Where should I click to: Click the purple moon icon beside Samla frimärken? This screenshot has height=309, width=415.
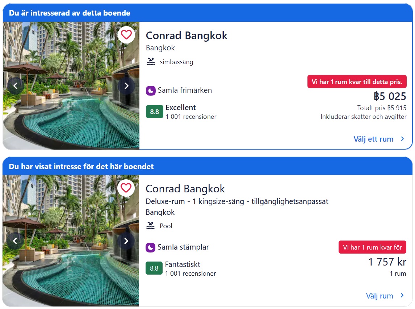[x=151, y=91]
